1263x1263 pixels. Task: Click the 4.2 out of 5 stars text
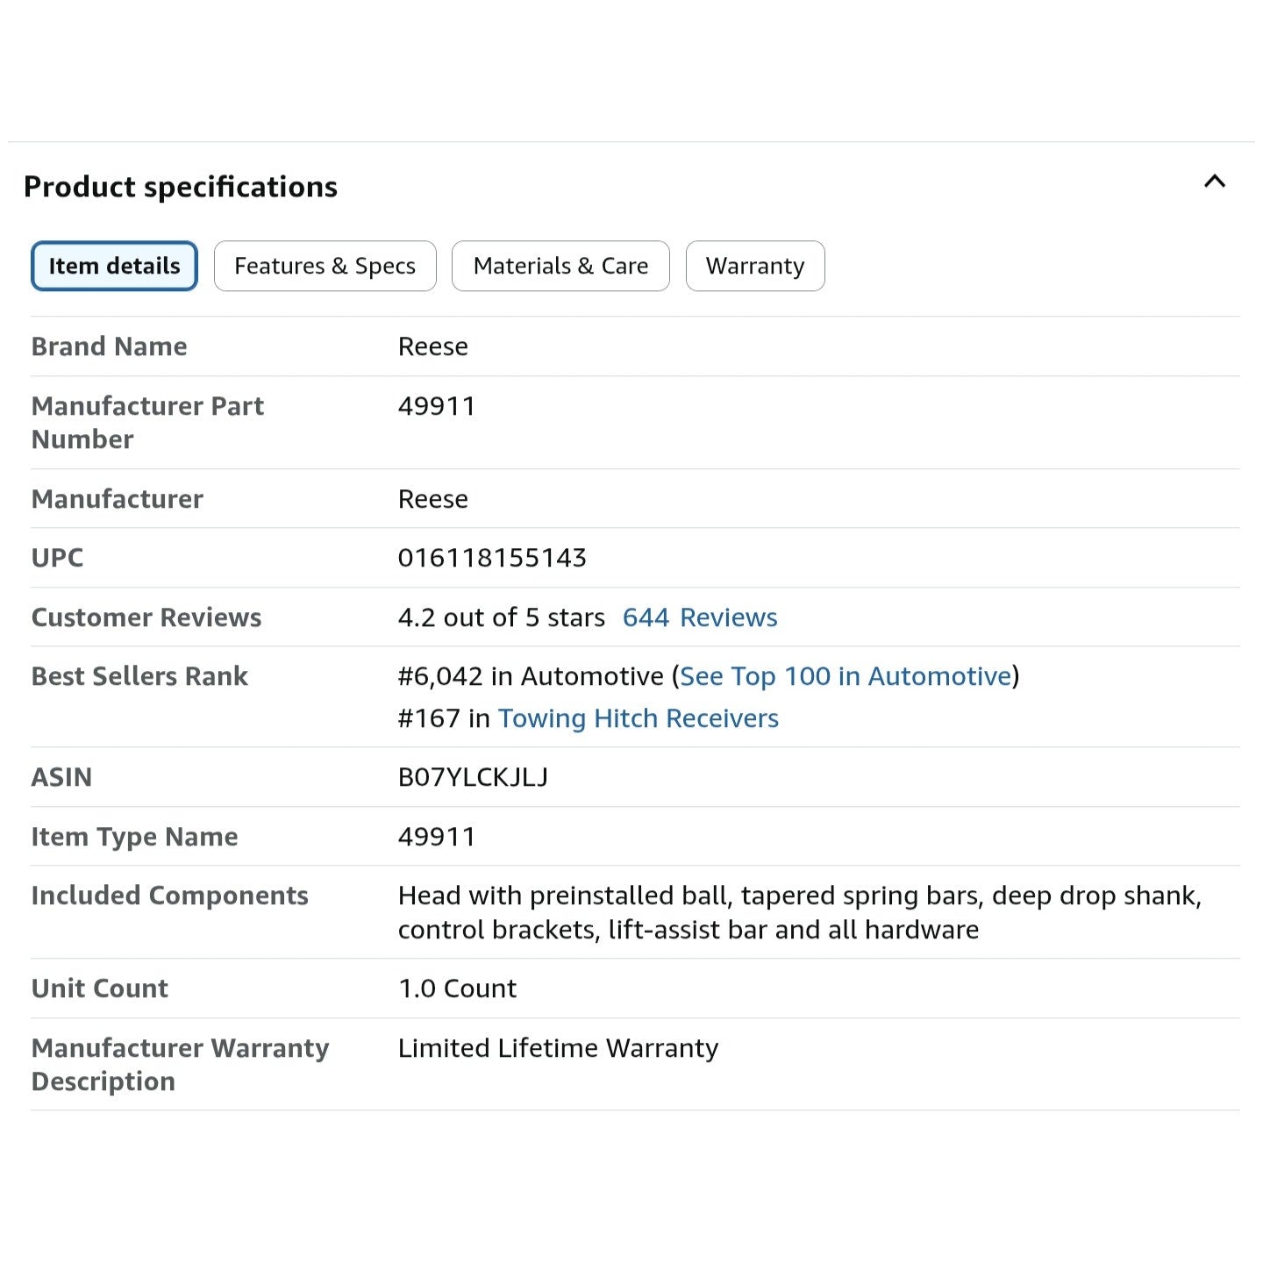tap(501, 617)
